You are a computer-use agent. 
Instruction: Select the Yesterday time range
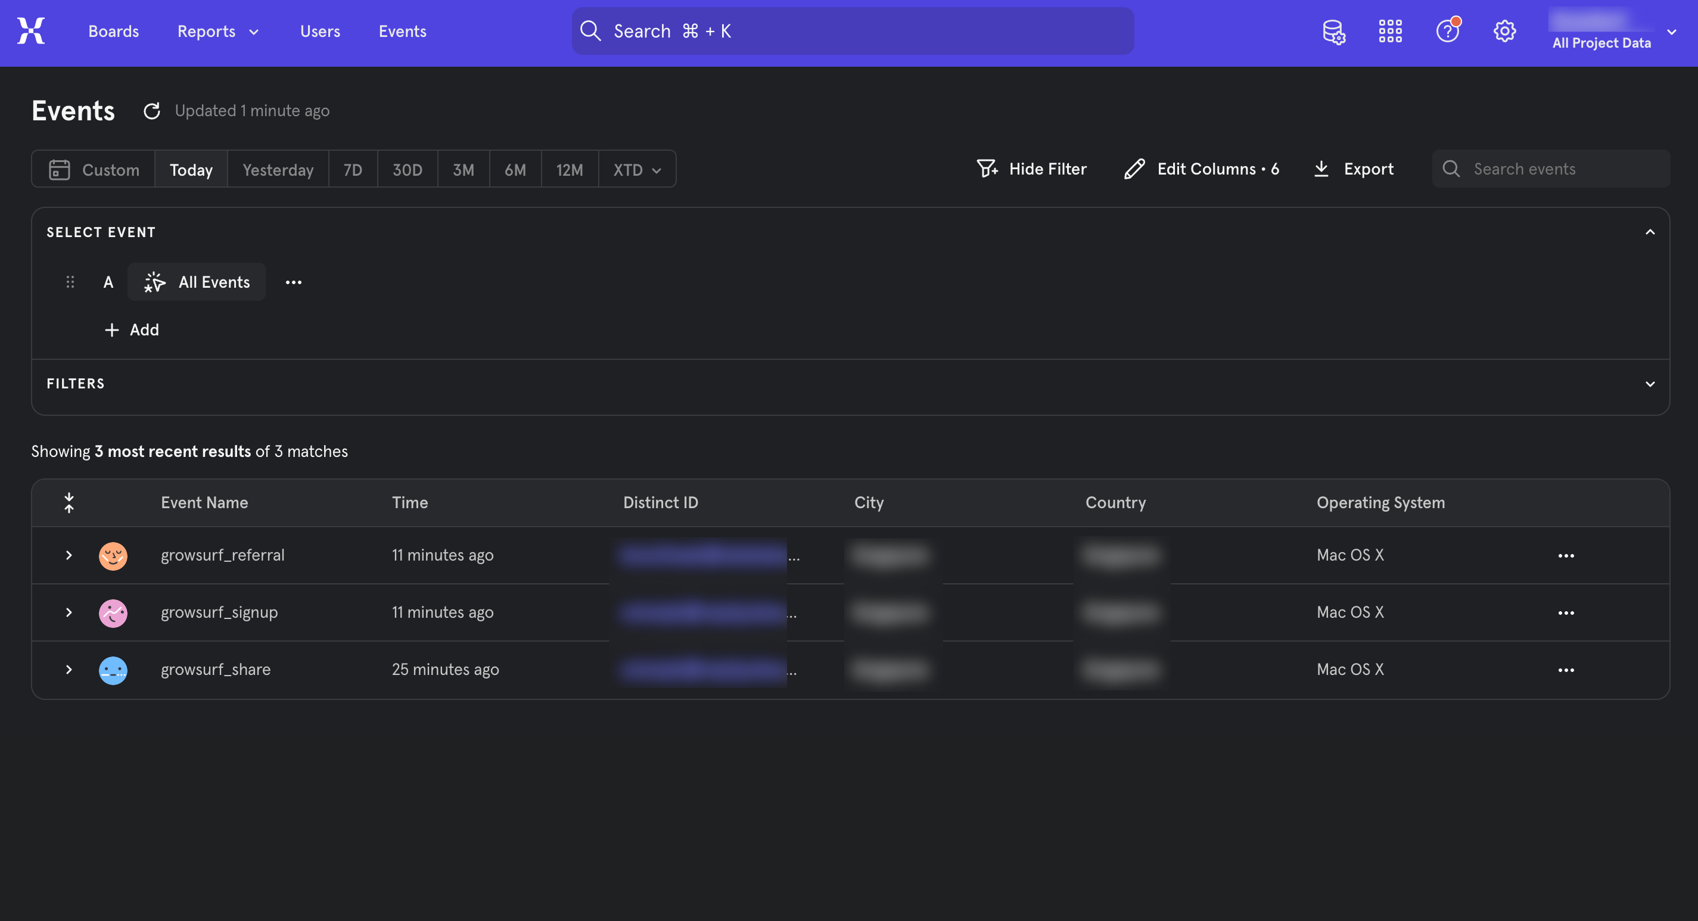click(277, 169)
